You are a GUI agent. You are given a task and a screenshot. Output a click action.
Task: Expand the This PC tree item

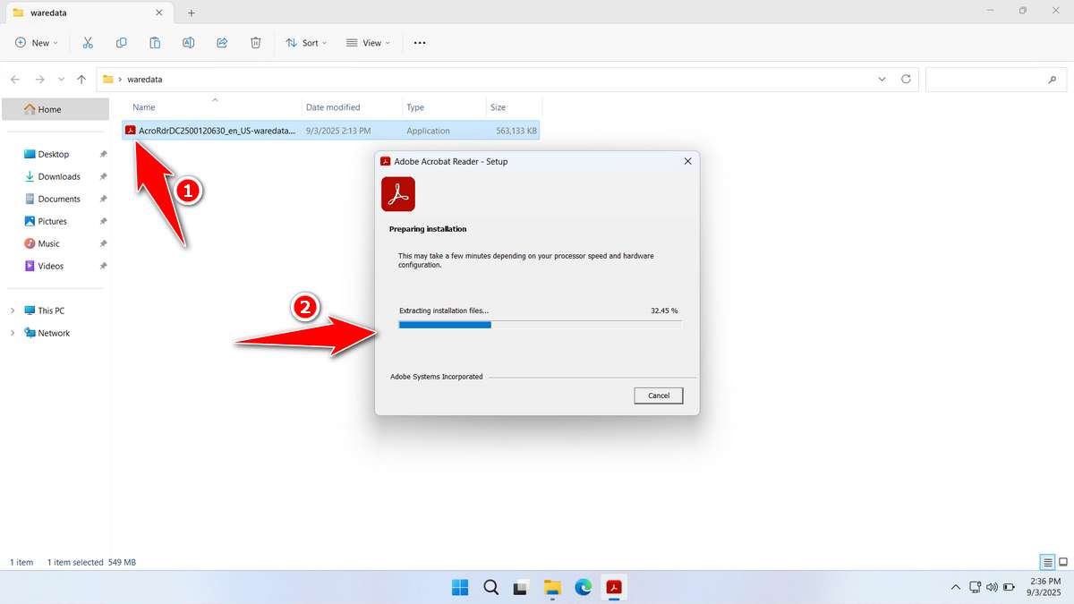(13, 310)
